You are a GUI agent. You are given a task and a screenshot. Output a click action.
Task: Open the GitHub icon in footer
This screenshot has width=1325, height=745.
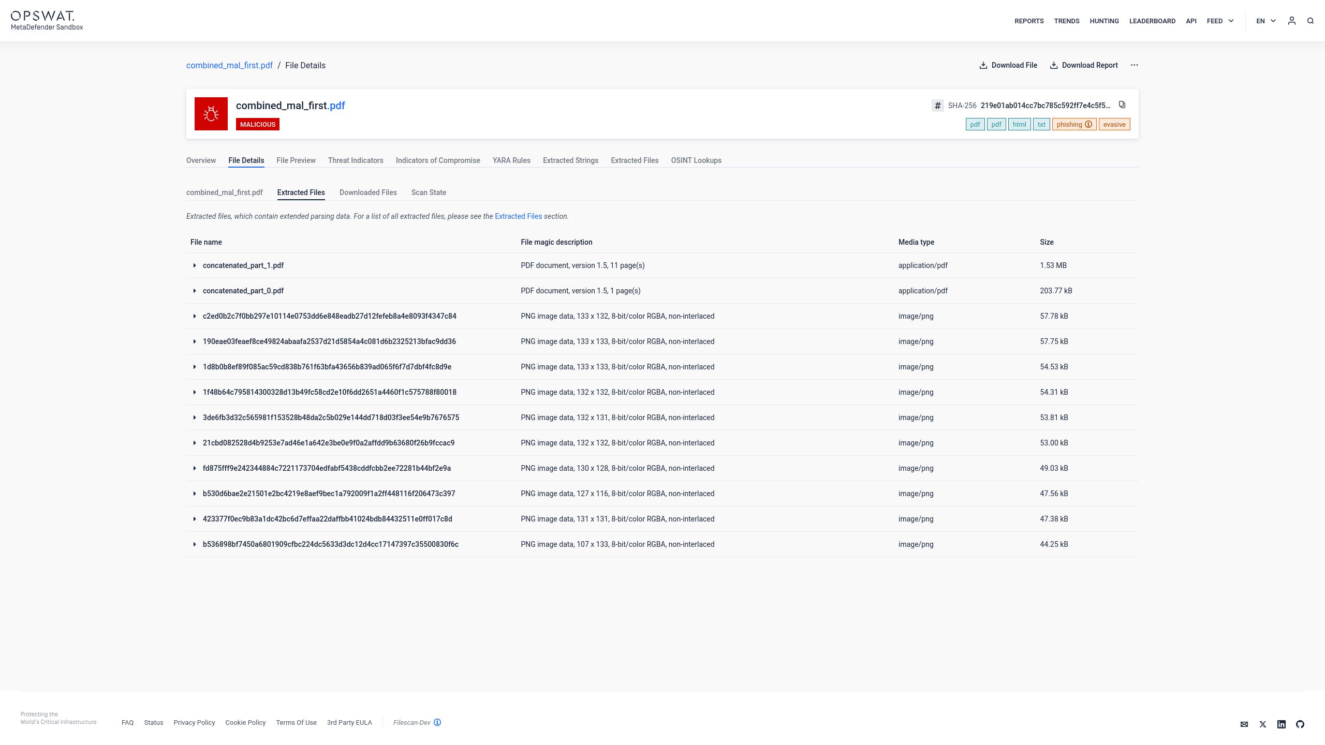[1300, 724]
